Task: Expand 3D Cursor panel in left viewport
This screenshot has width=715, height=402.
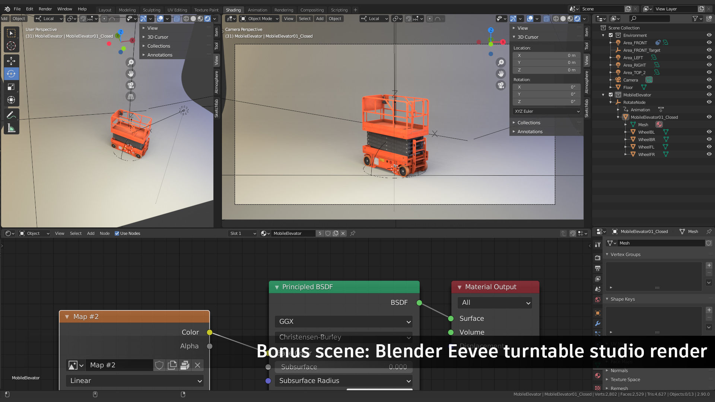Action: 158,37
